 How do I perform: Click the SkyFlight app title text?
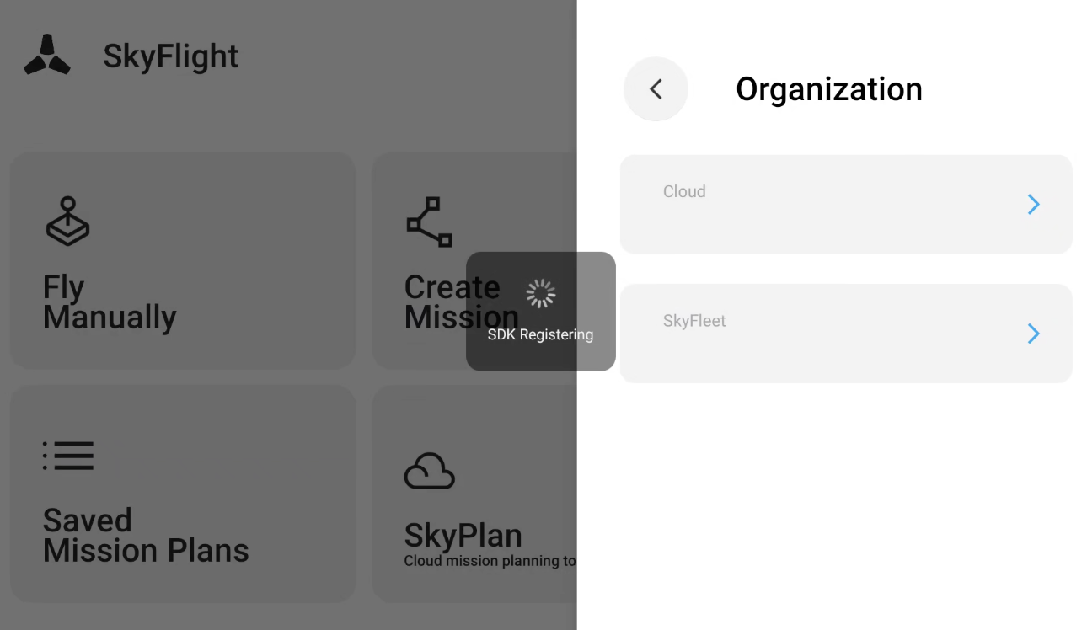(x=171, y=56)
